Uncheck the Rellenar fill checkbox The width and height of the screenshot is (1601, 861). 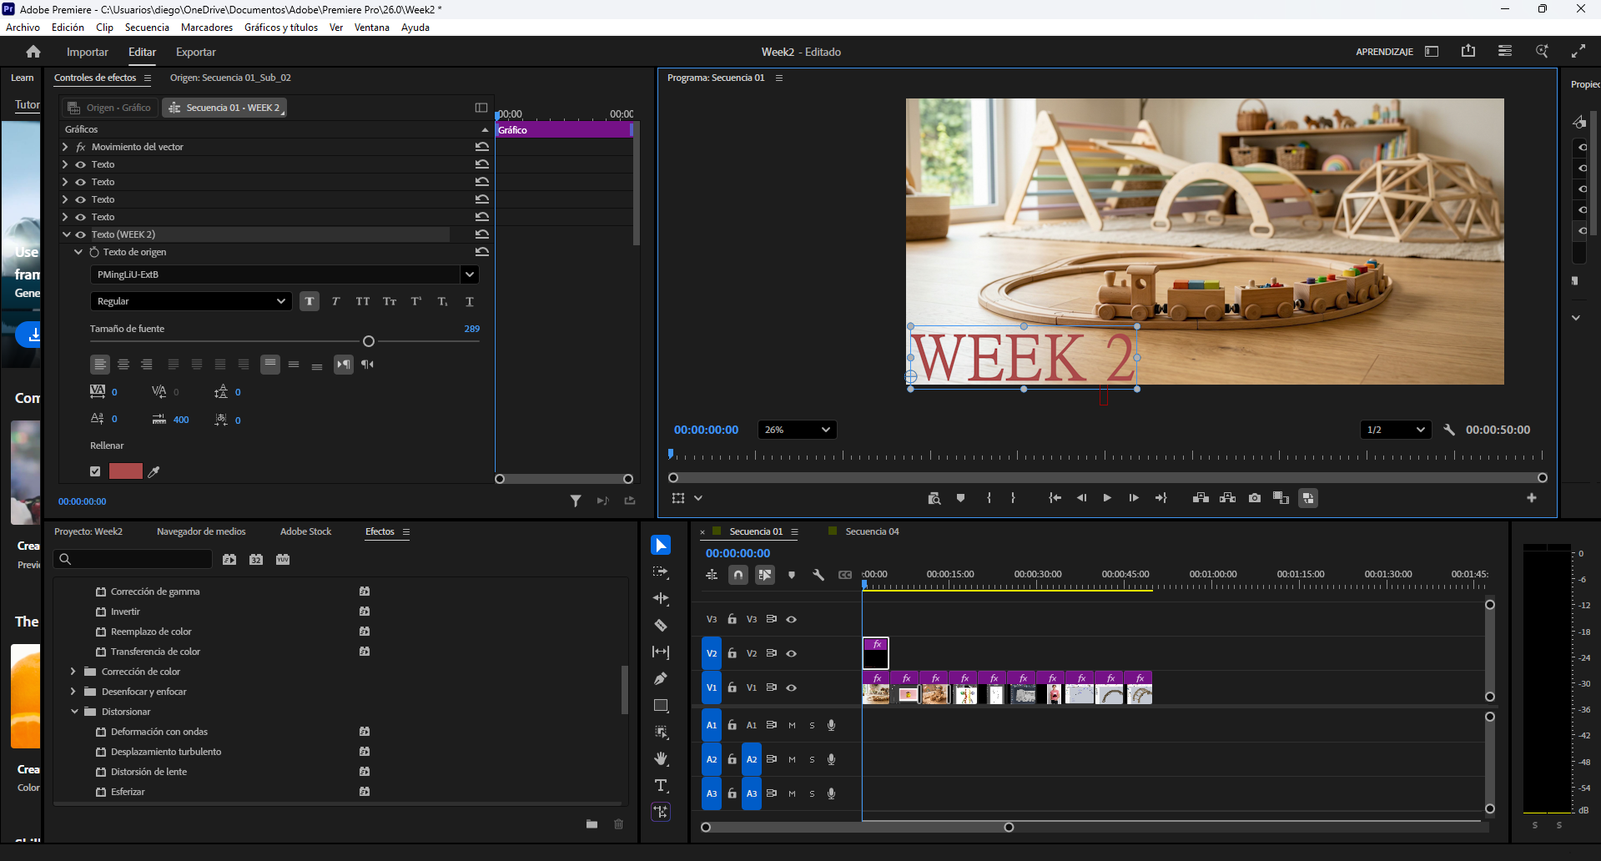click(94, 471)
